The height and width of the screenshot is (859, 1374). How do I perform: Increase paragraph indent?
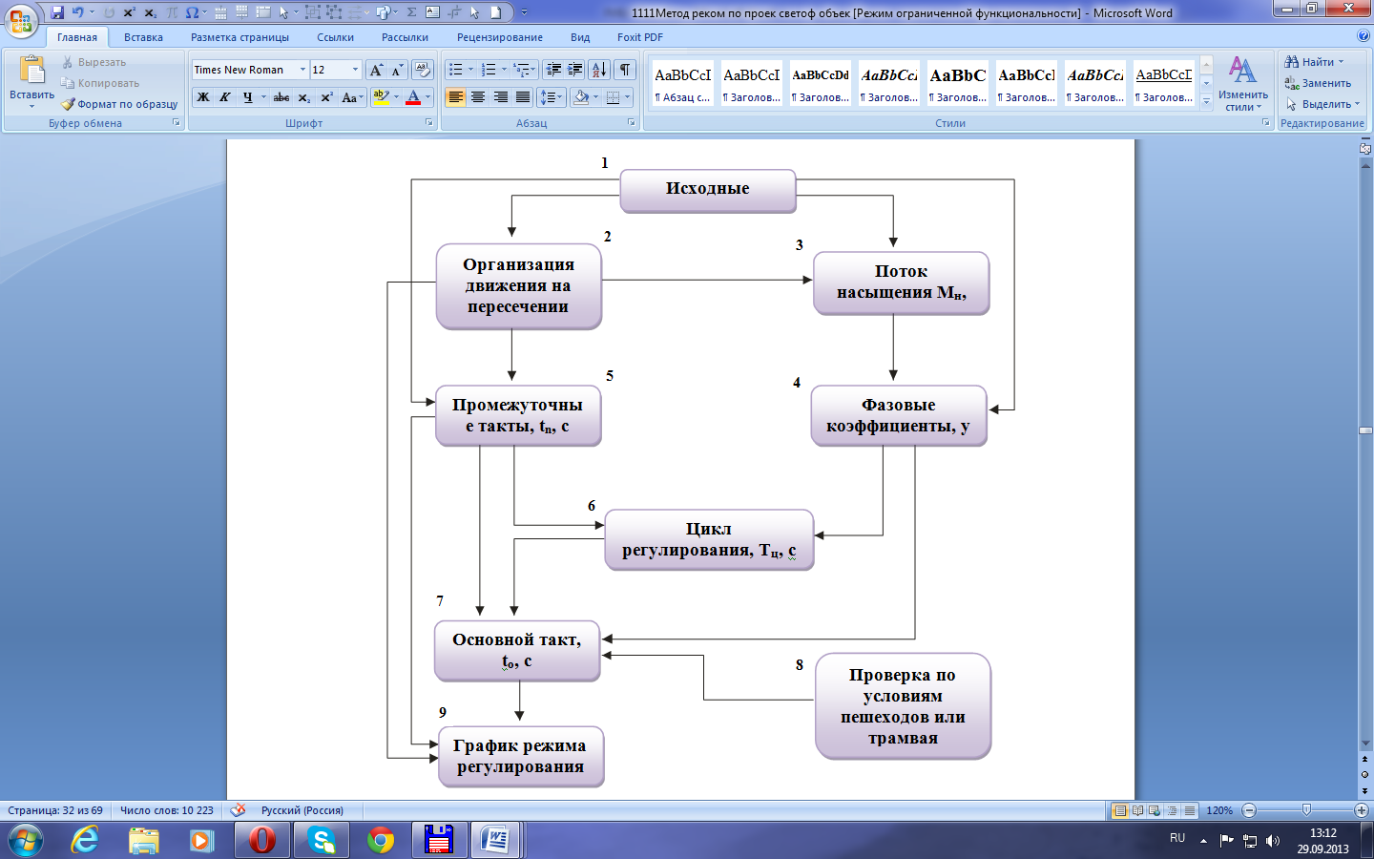tap(575, 70)
